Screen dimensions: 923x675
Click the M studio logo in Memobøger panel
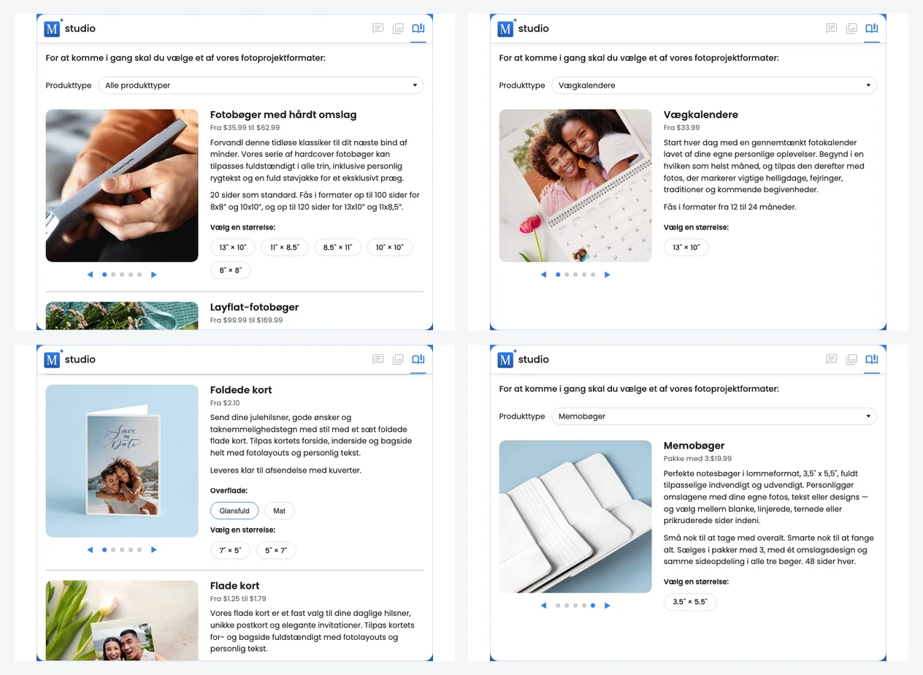(x=524, y=359)
